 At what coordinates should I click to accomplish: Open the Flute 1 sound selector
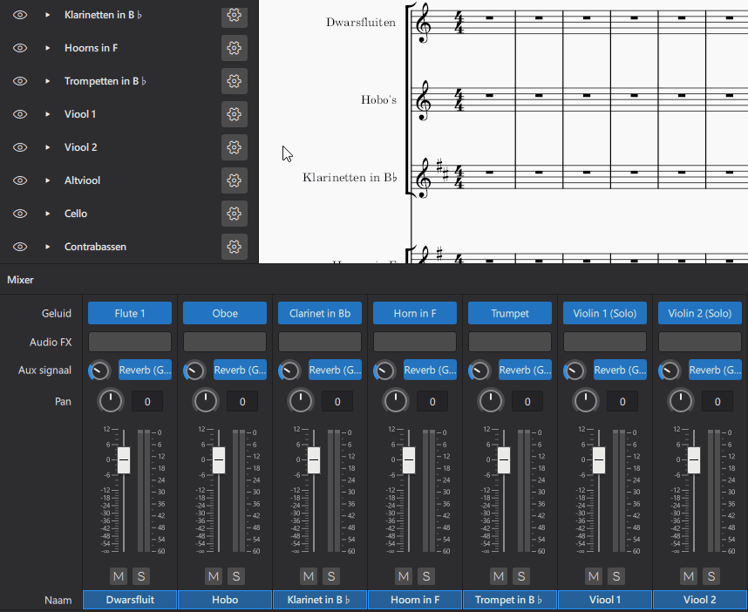[130, 313]
